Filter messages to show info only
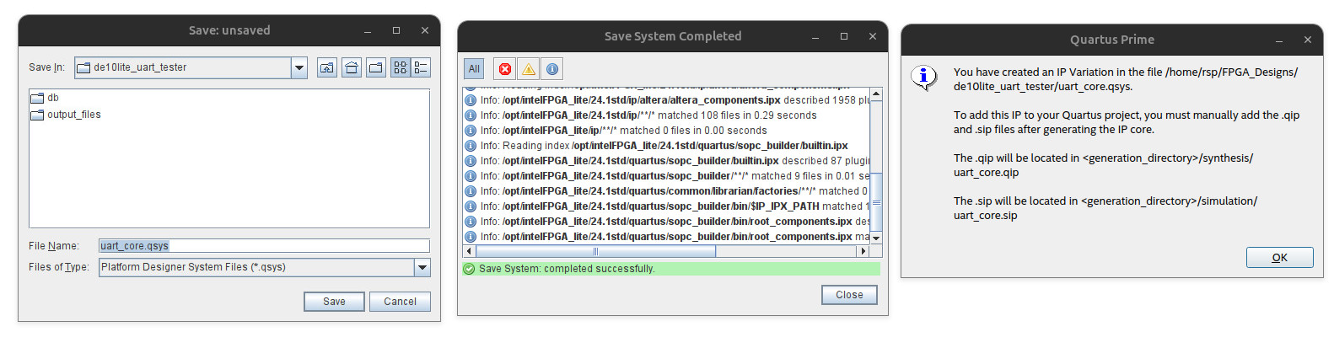The image size is (1334, 348). tap(551, 69)
